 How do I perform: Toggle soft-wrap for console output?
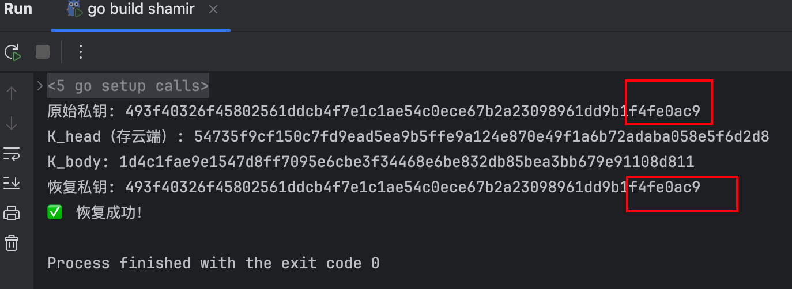pos(12,153)
